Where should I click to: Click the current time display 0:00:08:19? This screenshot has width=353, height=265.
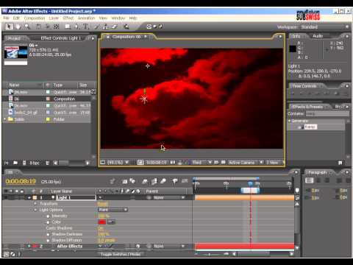click(x=21, y=181)
